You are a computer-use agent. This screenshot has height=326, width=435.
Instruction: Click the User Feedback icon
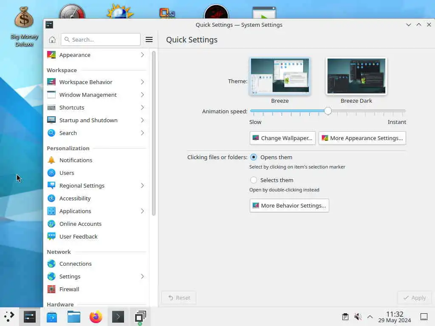51,237
